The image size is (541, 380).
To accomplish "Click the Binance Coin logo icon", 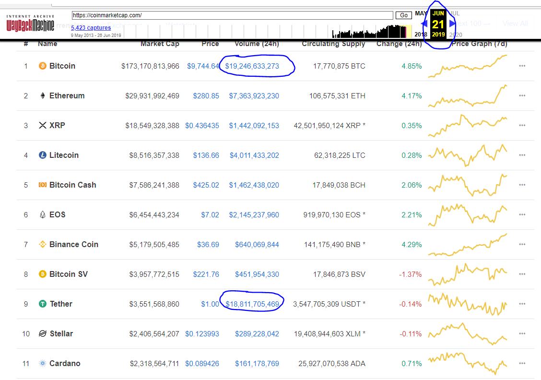I will 42,244.
